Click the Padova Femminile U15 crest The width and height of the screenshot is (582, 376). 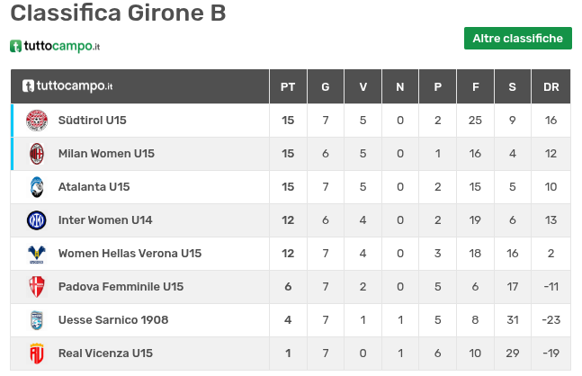[36, 287]
